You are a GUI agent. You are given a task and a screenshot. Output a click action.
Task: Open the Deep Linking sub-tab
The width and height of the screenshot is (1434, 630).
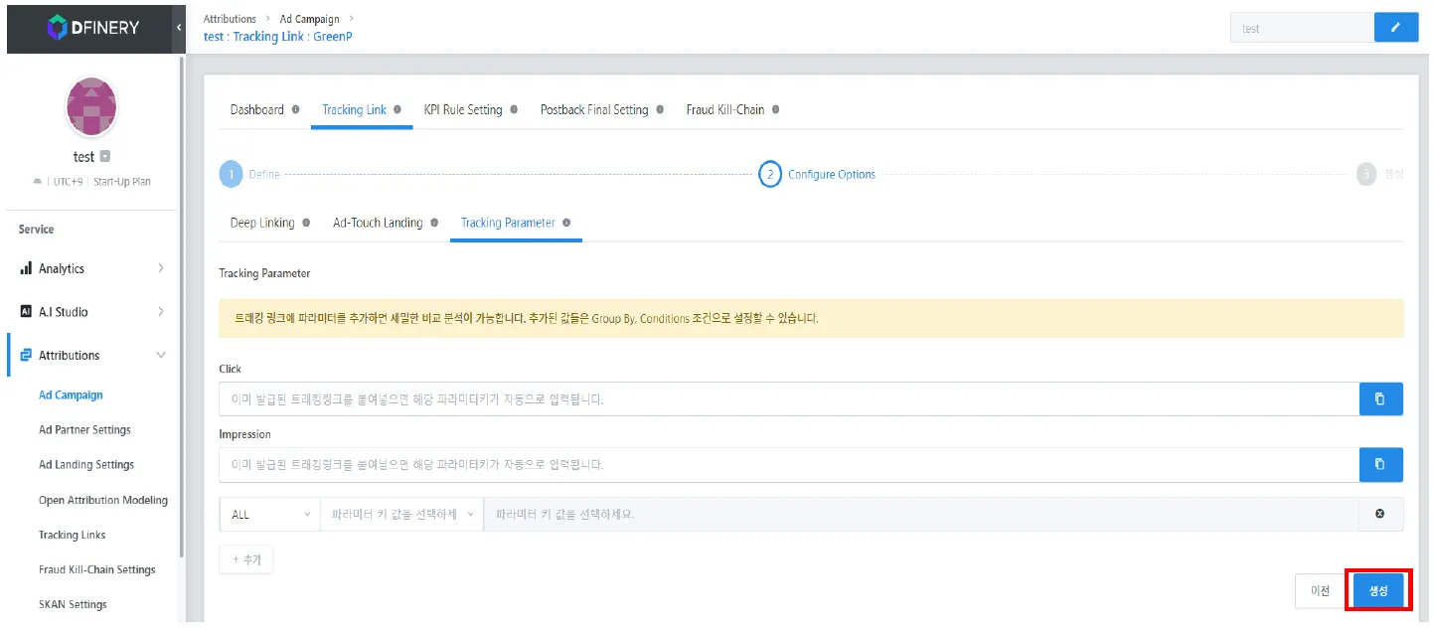click(x=262, y=223)
